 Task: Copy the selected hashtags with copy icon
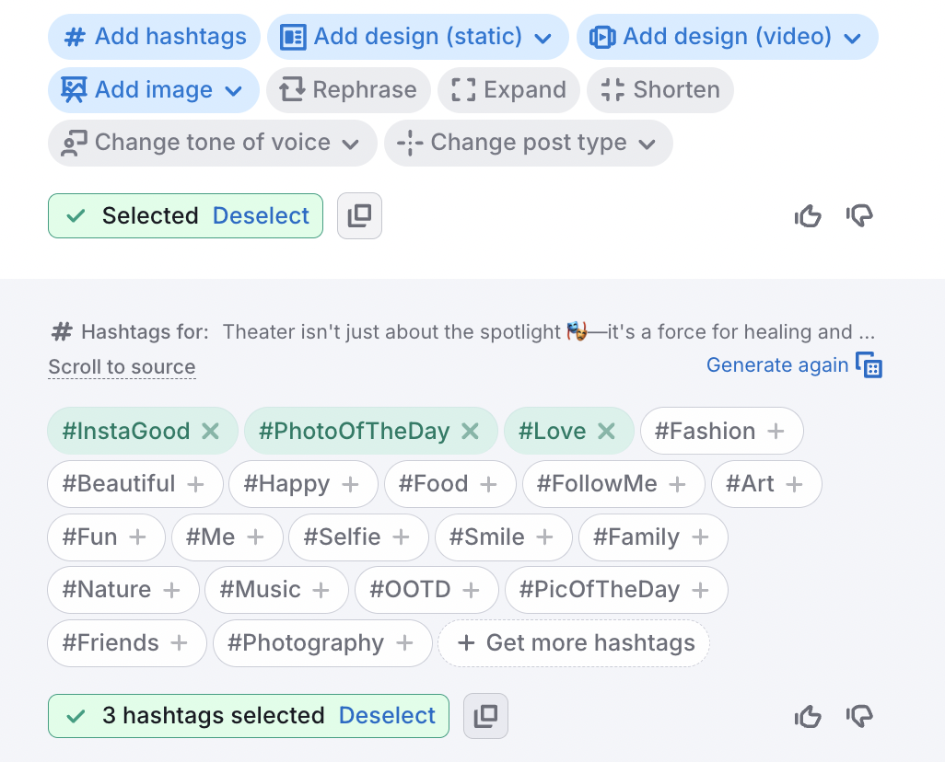tap(485, 716)
